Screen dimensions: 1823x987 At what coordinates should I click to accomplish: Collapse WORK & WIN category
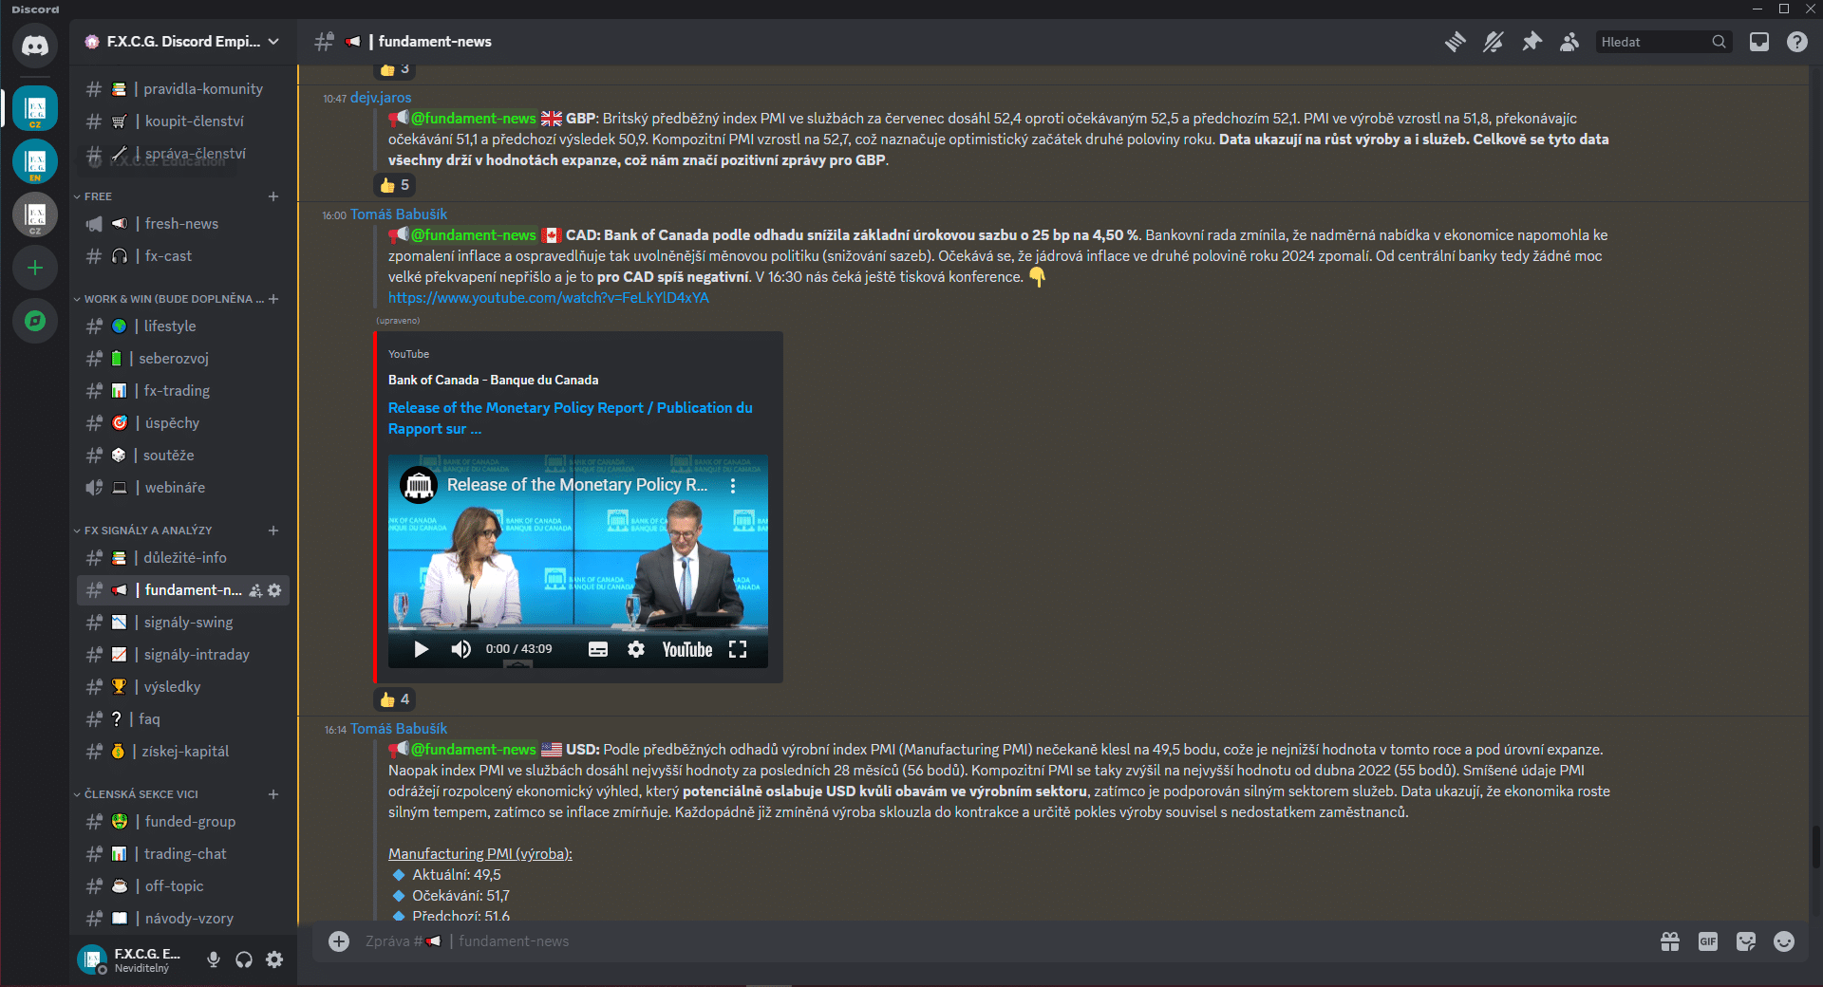coord(168,299)
